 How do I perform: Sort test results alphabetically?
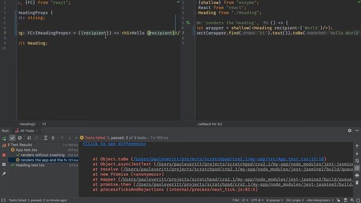pos(29,138)
